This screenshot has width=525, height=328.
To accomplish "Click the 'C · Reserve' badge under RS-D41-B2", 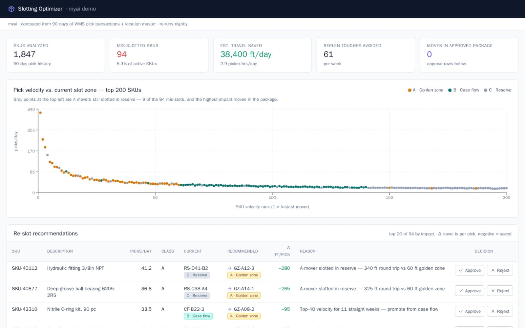I will point(197,275).
